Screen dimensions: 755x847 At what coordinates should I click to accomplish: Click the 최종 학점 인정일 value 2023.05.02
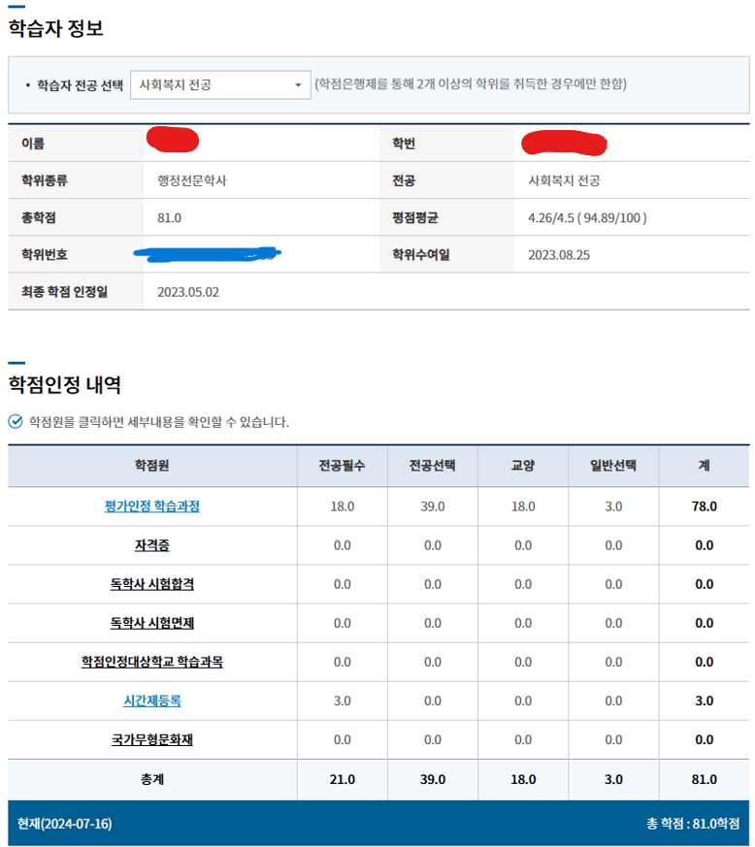[x=188, y=292]
